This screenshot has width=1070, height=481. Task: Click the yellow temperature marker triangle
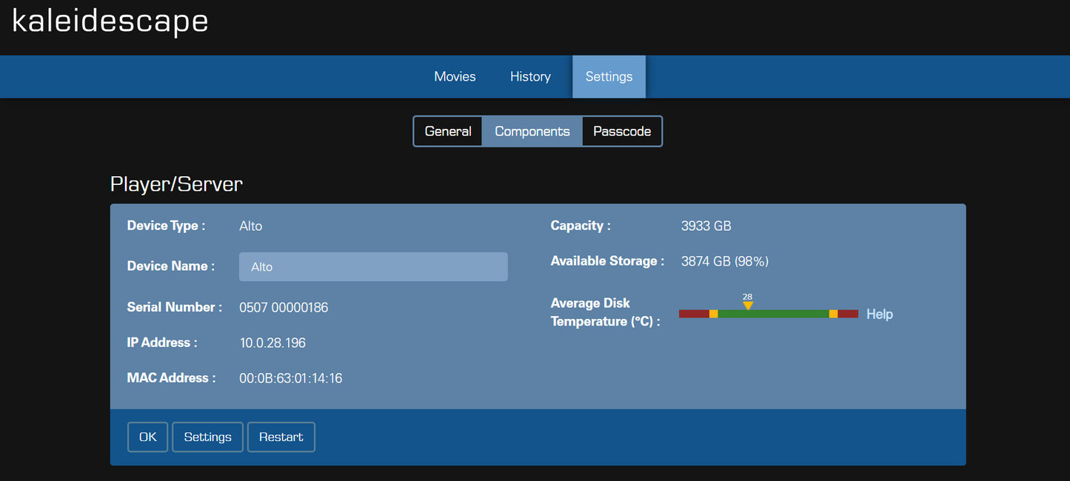tap(748, 306)
